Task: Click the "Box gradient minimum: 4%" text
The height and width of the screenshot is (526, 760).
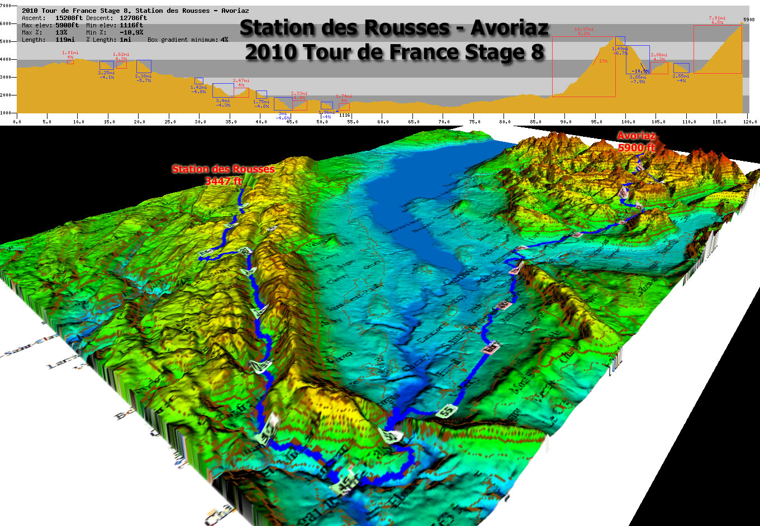Action: (x=188, y=40)
